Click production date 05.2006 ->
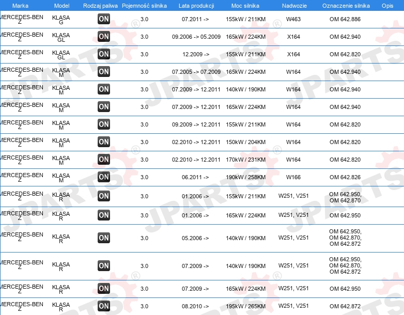The height and width of the screenshot is (315, 404). pyautogui.click(x=195, y=238)
